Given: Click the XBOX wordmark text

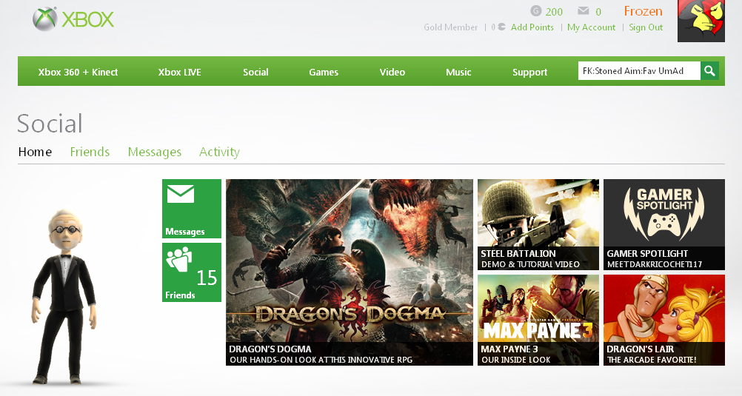Looking at the screenshot, I should coord(88,20).
